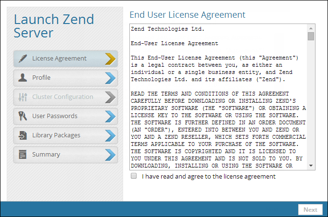The image size is (328, 217).
Task: Click the Library Packages box arrow icon
Action: tap(23, 135)
